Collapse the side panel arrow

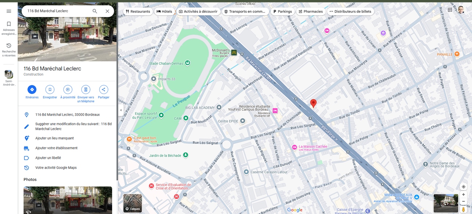[x=121, y=110]
